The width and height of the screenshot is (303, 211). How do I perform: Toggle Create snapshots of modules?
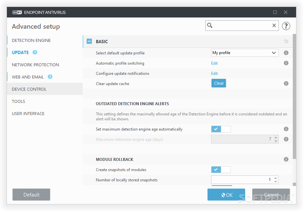[x=221, y=169]
